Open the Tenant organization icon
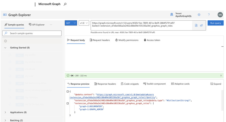The width and height of the screenshot is (226, 122). click(x=172, y=14)
